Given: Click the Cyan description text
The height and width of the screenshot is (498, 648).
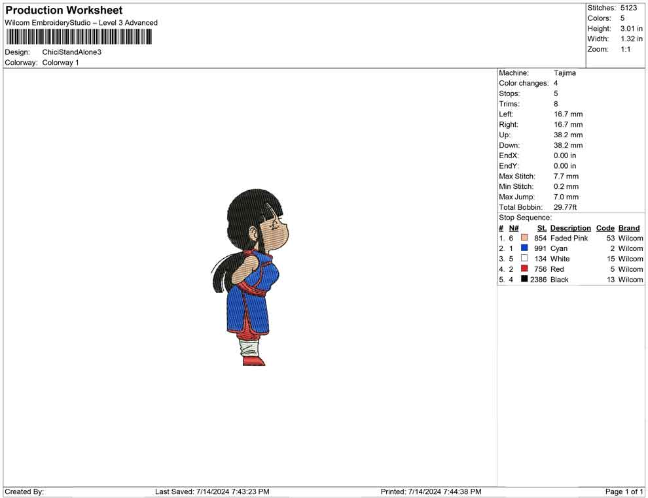Looking at the screenshot, I should [559, 248].
